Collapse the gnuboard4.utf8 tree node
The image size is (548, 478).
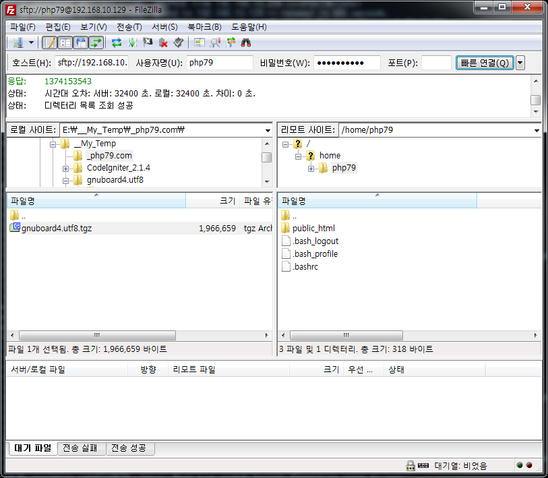pyautogui.click(x=65, y=181)
